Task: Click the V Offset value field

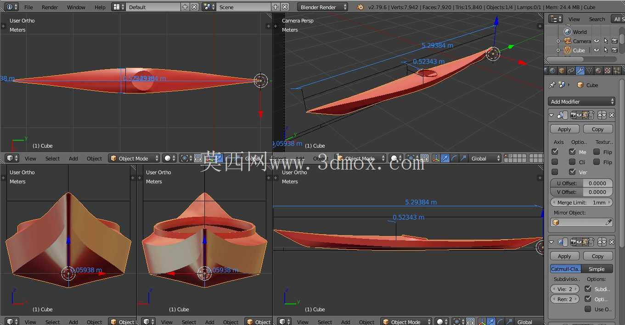Action: tap(581, 192)
